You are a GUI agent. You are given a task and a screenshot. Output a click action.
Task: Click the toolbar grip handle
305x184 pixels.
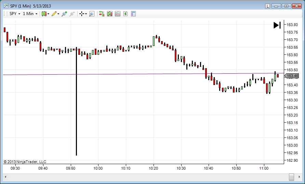click(x=5, y=14)
